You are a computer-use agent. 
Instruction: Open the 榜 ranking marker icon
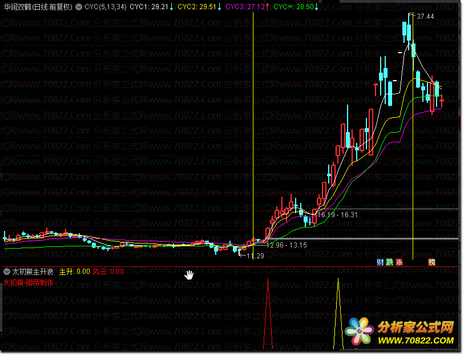point(431,262)
